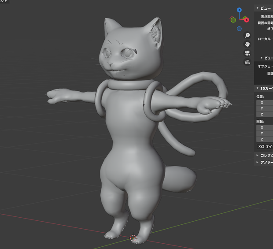Toggle the camera view icon
This screenshot has width=273, height=249.
click(x=247, y=53)
